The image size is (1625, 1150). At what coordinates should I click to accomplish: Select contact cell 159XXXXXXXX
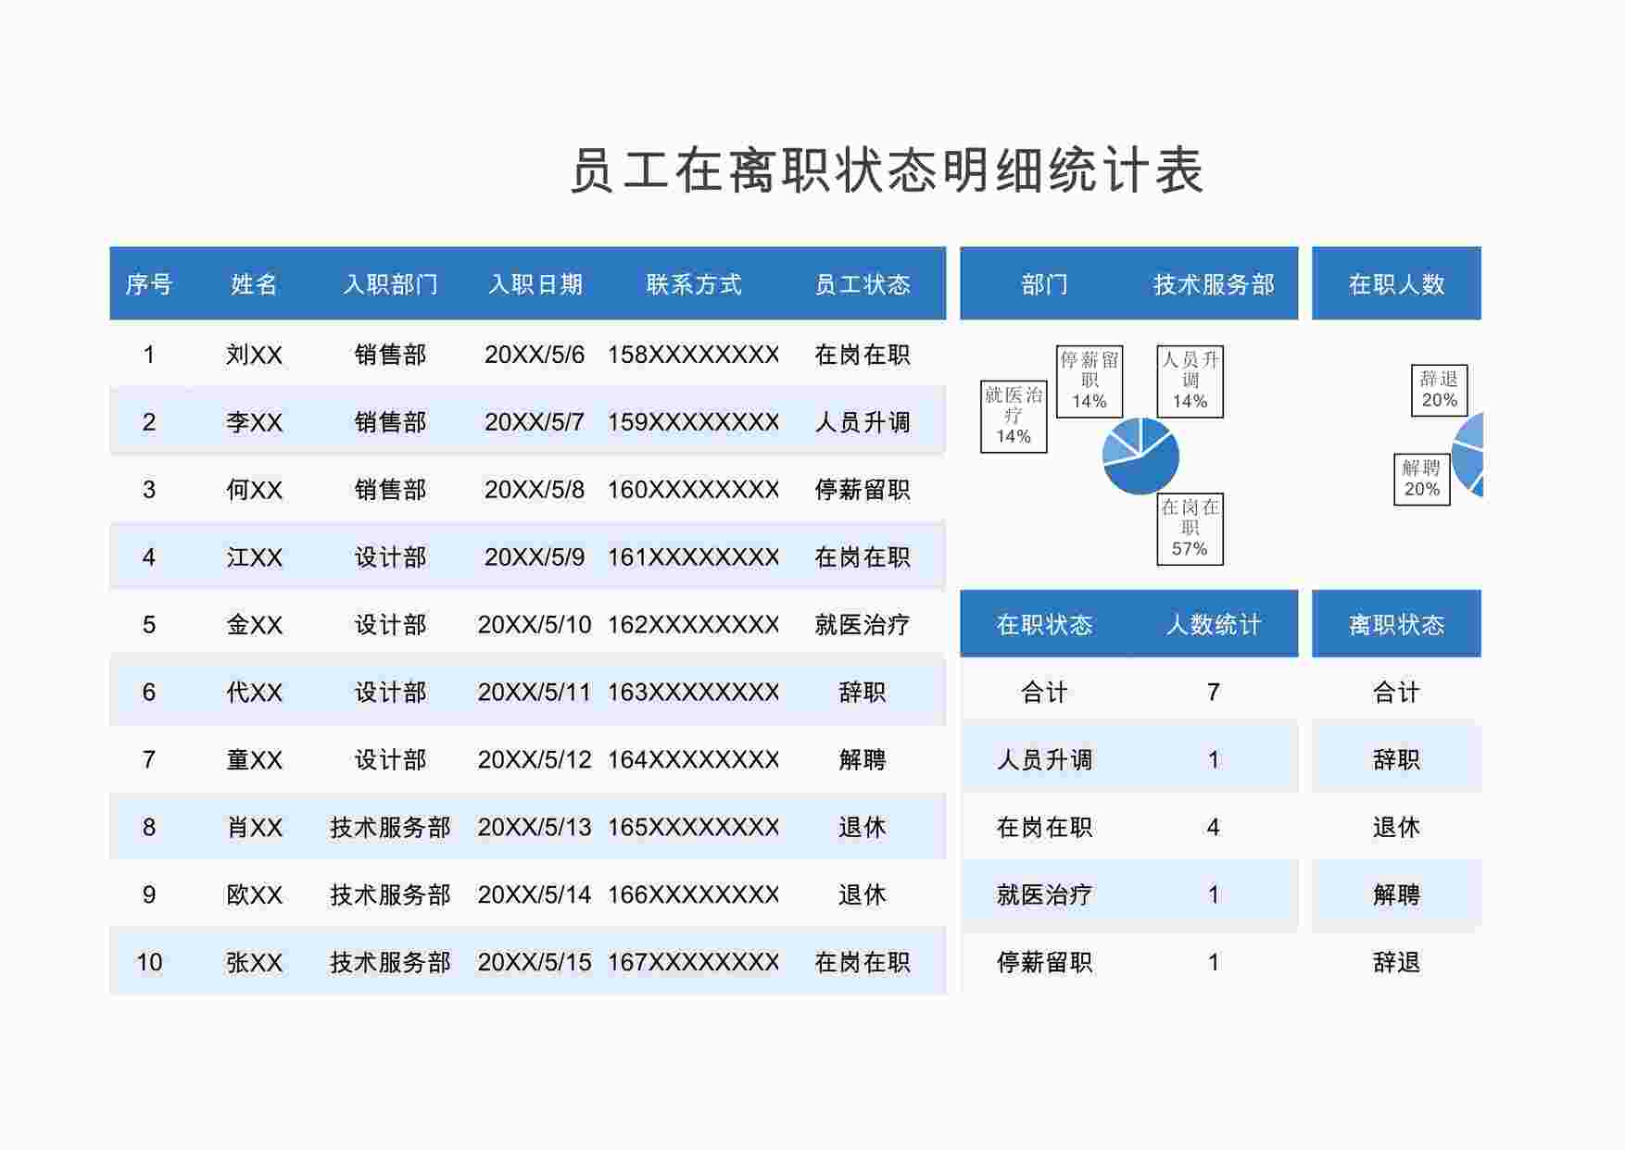pos(694,422)
